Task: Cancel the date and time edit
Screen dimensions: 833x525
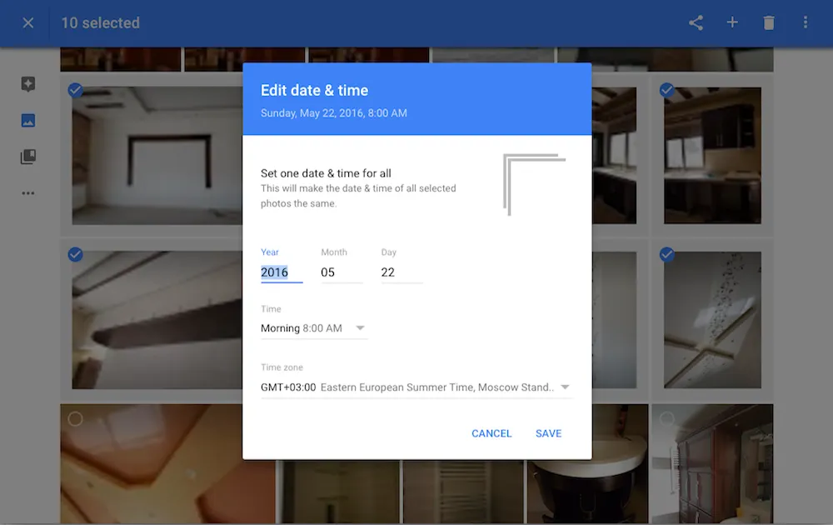Action: 491,433
